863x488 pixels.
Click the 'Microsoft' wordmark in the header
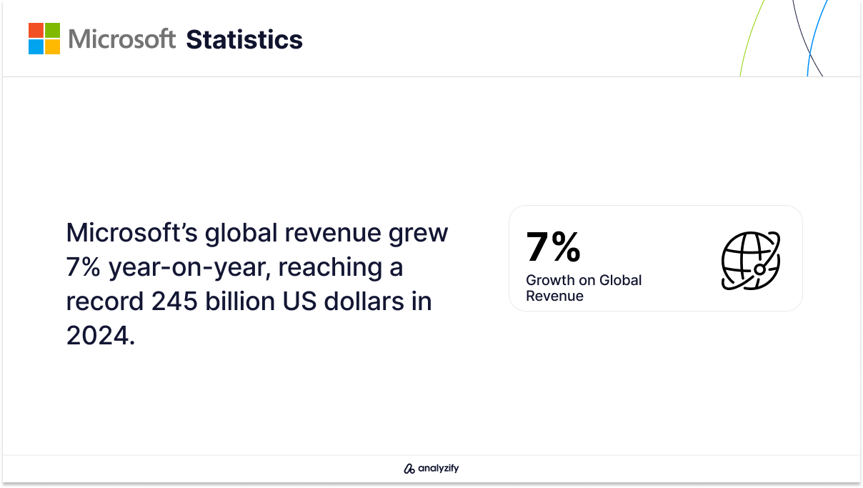click(x=122, y=39)
